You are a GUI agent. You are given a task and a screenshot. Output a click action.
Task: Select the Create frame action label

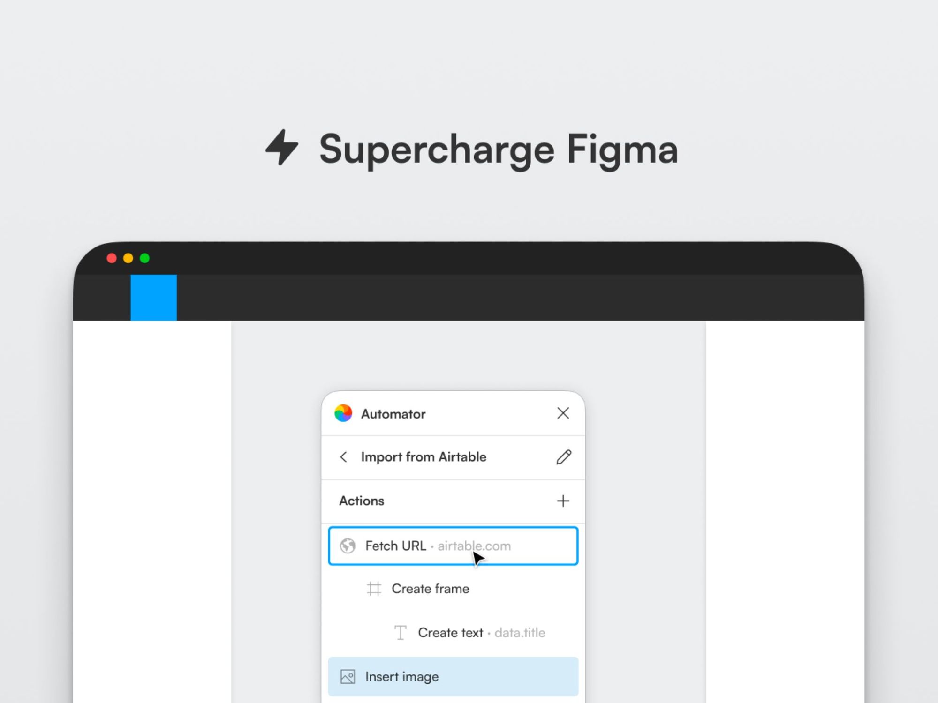(x=430, y=589)
